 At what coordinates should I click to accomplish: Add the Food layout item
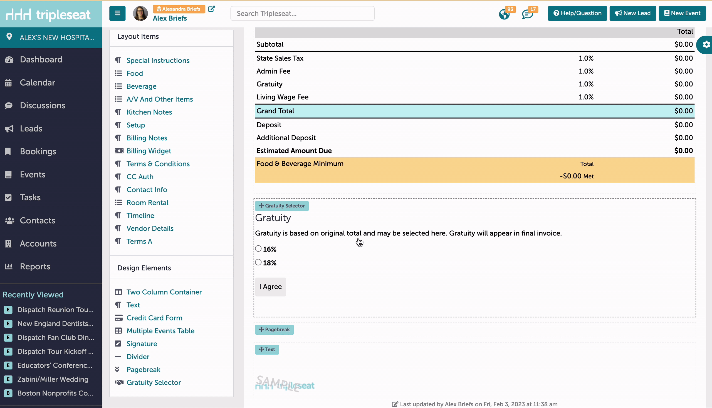click(135, 73)
